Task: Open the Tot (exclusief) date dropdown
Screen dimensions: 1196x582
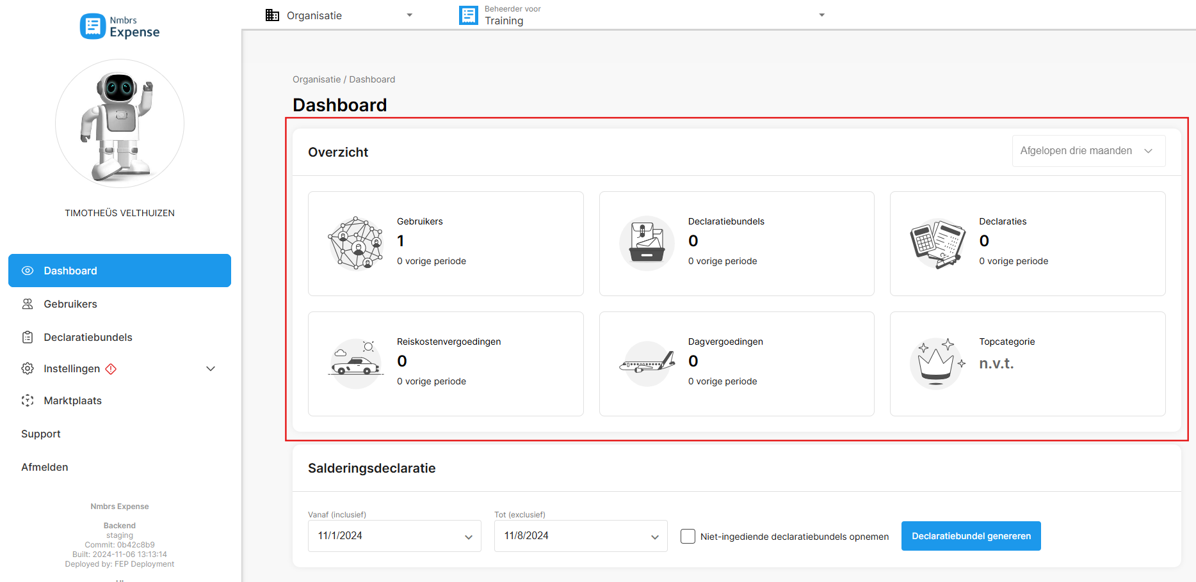Action: (x=581, y=536)
